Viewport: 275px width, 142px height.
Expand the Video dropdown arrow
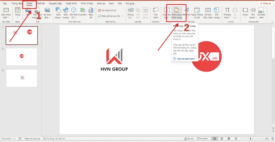tap(245, 18)
